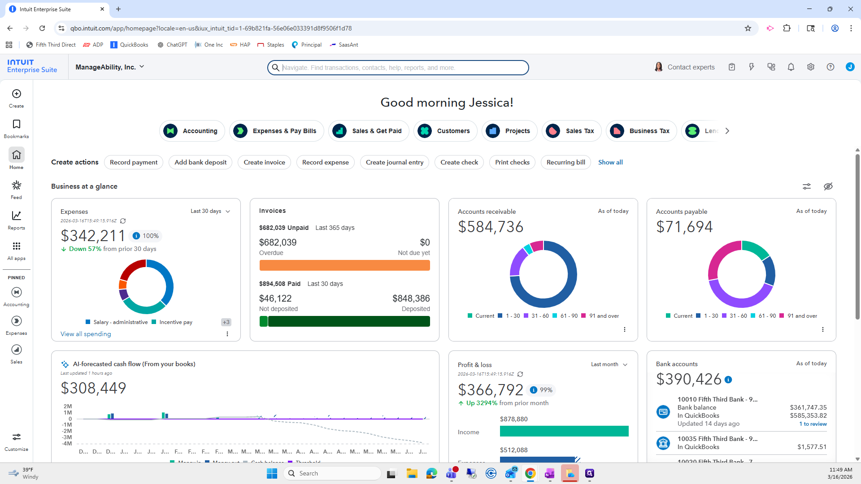Toggle privacy eye icon for Business at a glance

(x=828, y=186)
